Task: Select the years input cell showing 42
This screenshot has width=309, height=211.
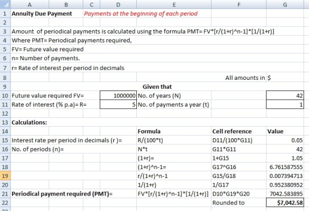Action: coord(285,96)
